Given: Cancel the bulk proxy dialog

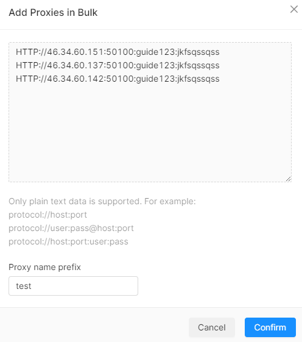Looking at the screenshot, I should pyautogui.click(x=212, y=327).
